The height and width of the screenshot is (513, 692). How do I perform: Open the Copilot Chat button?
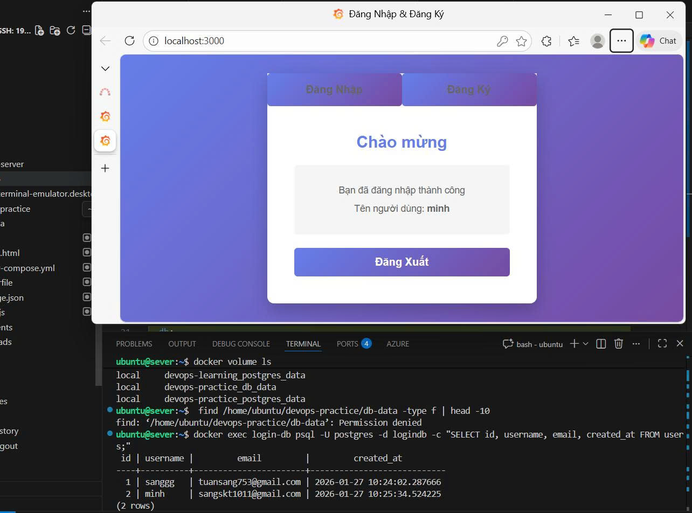[x=659, y=41]
